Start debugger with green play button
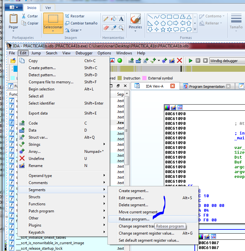The image size is (245, 251). click(191, 60)
